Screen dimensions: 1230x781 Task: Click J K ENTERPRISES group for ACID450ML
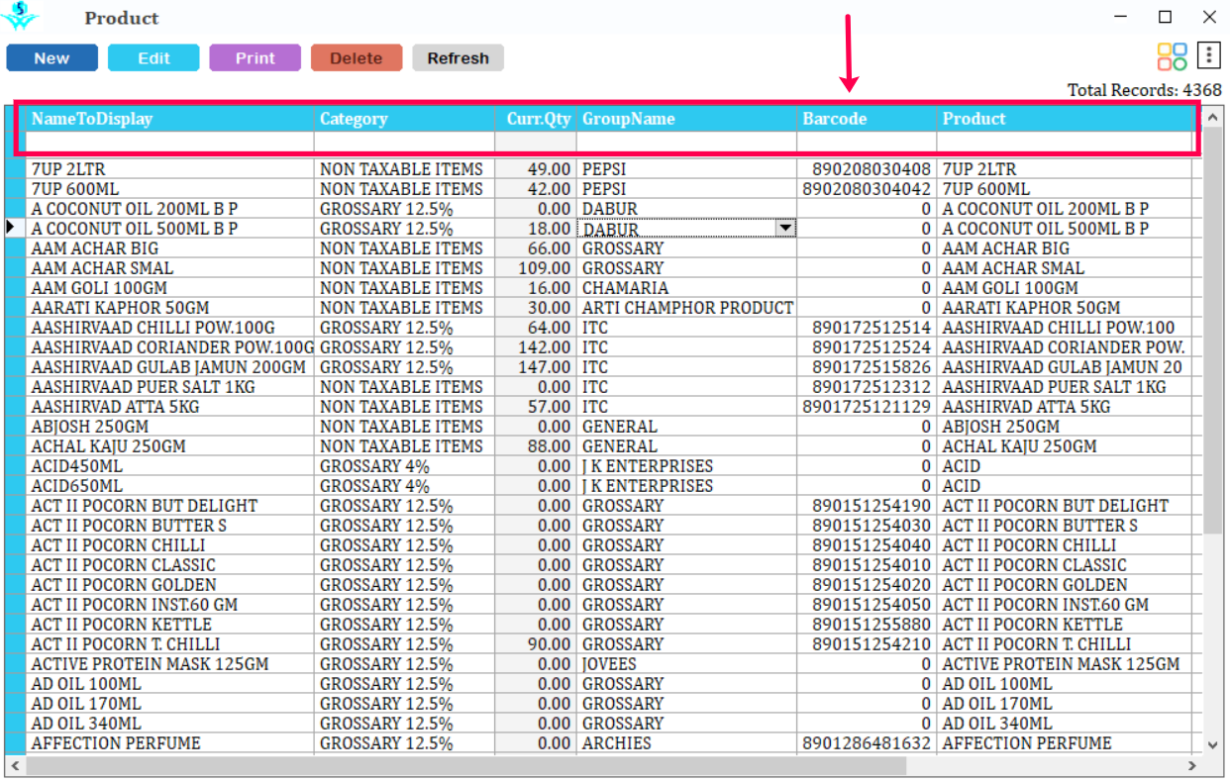(686, 466)
